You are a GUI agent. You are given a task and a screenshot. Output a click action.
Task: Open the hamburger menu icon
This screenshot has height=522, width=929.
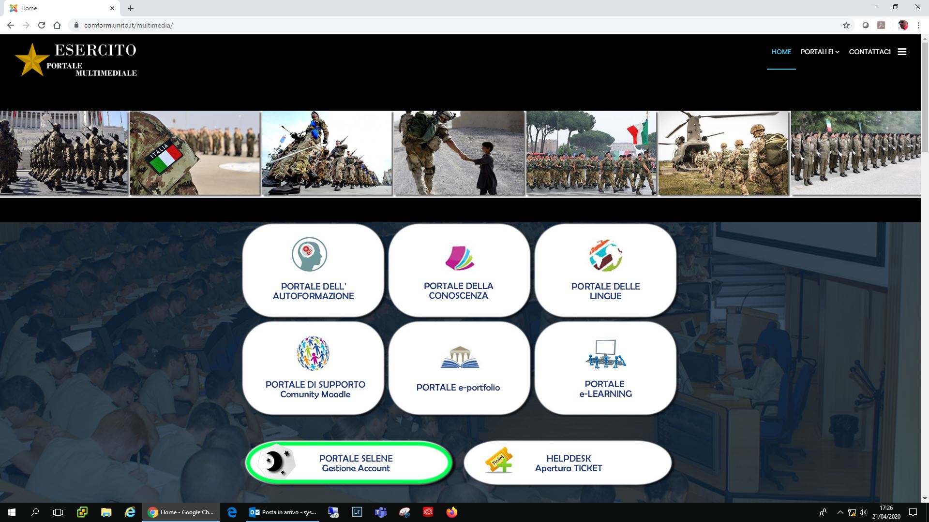(902, 52)
